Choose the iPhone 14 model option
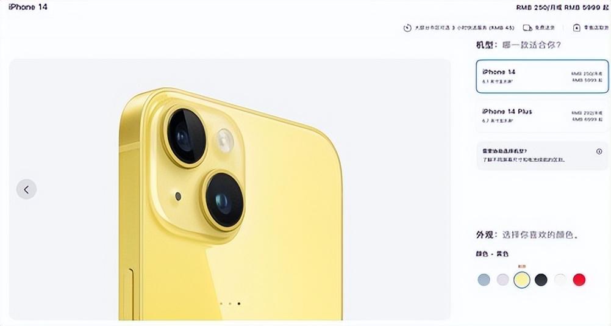 542,76
